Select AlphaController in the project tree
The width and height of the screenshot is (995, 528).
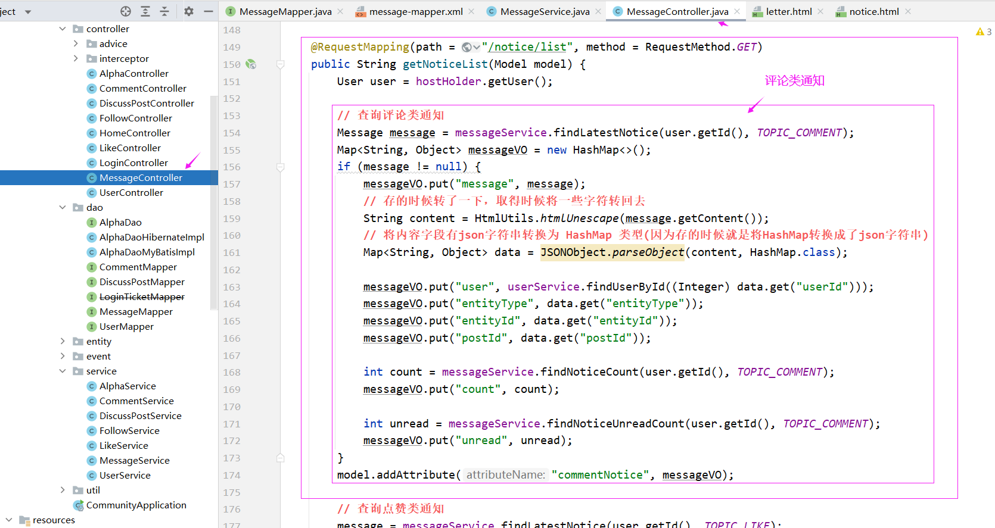(133, 73)
